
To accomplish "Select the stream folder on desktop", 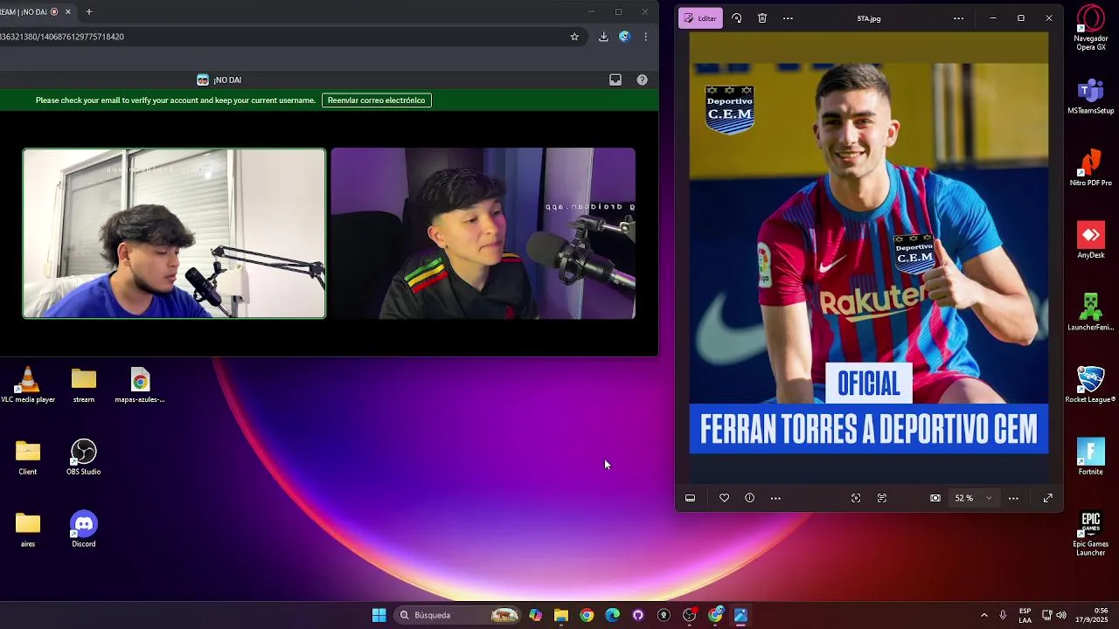I will pos(84,385).
